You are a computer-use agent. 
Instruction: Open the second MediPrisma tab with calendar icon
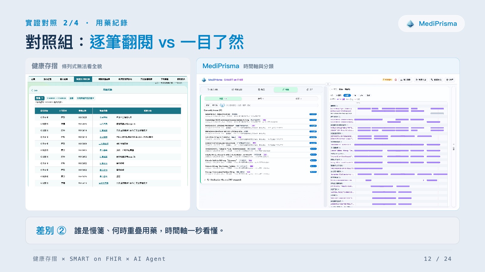tap(237, 89)
